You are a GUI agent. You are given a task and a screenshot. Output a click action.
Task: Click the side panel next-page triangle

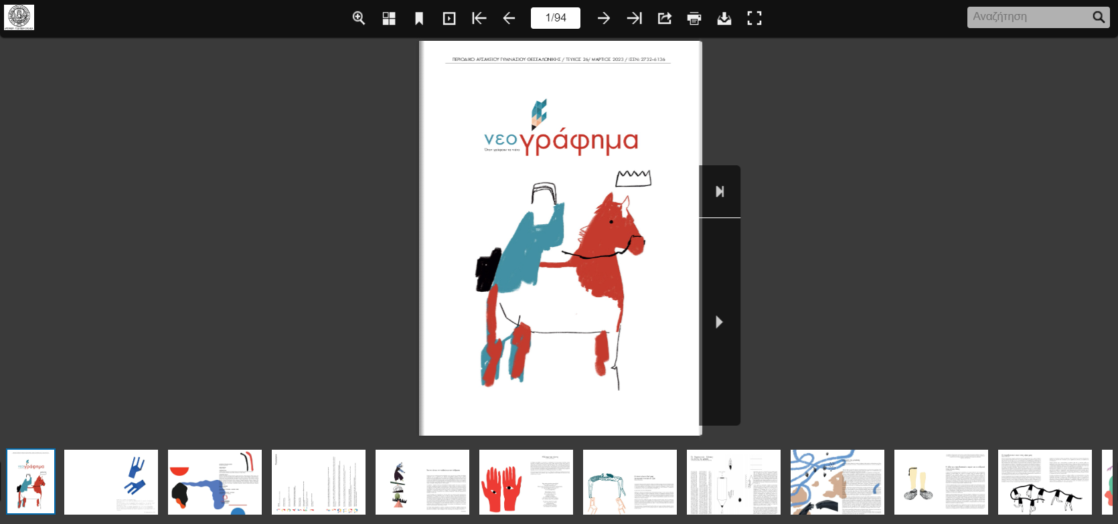pos(720,322)
